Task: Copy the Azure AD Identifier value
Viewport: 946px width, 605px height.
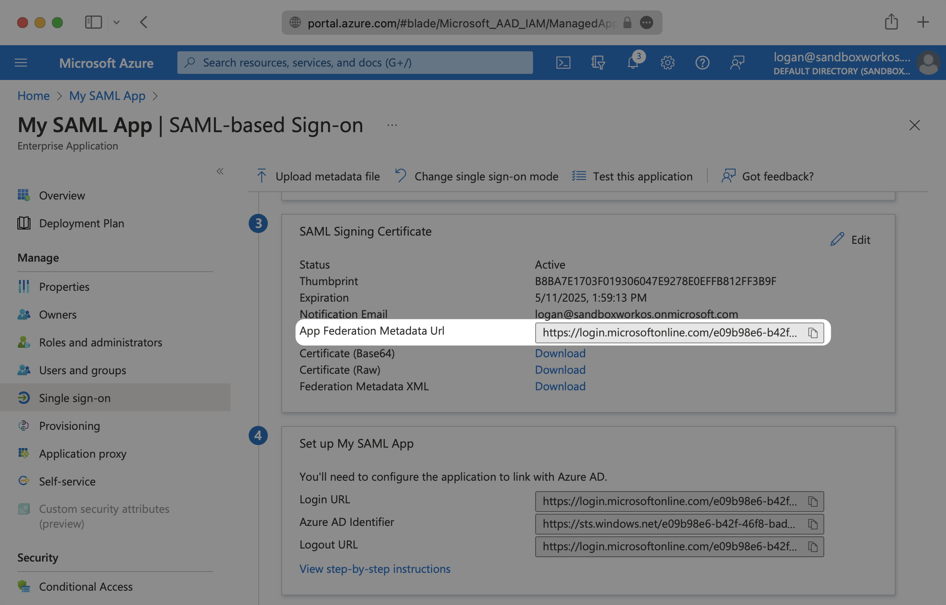Action: 813,524
